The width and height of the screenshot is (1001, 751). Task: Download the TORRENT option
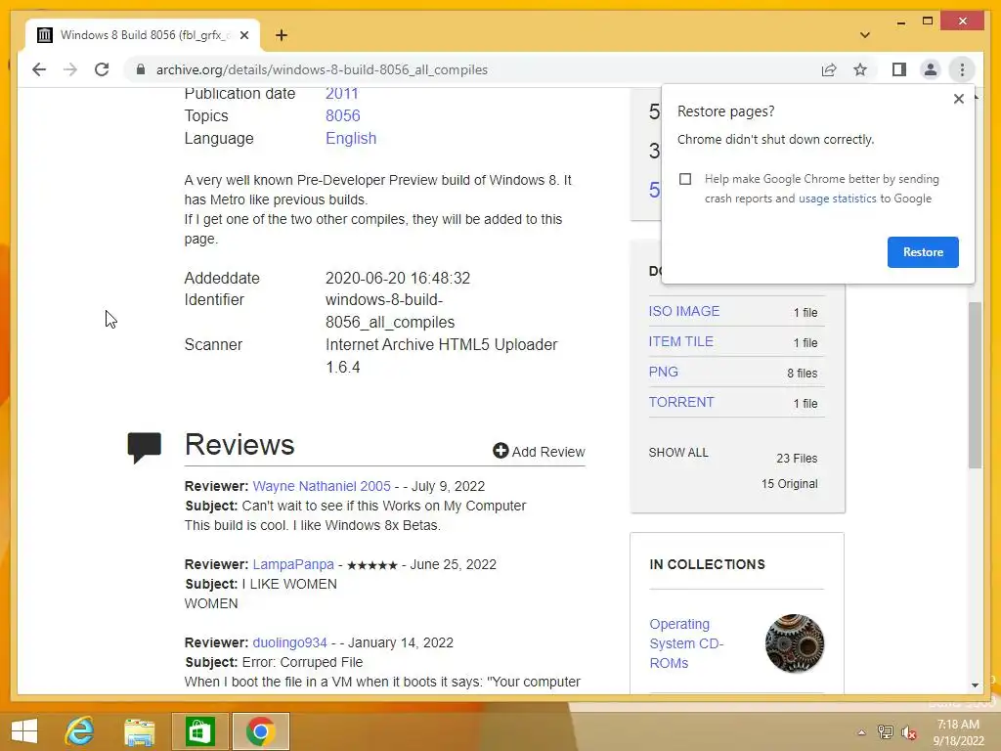(x=681, y=402)
